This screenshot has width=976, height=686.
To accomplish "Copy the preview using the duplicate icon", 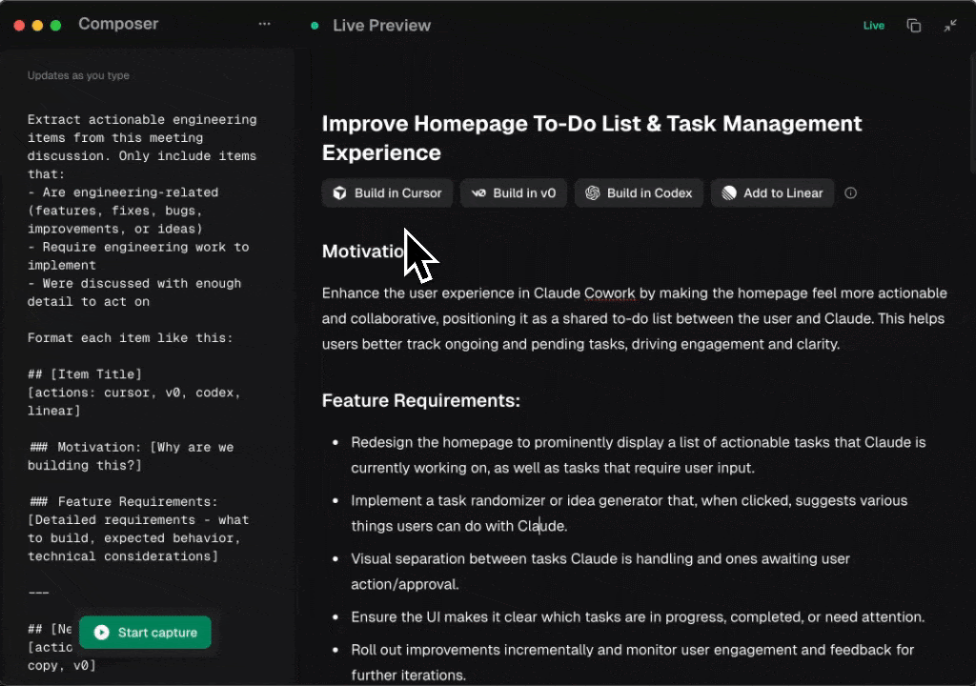I will [x=913, y=26].
